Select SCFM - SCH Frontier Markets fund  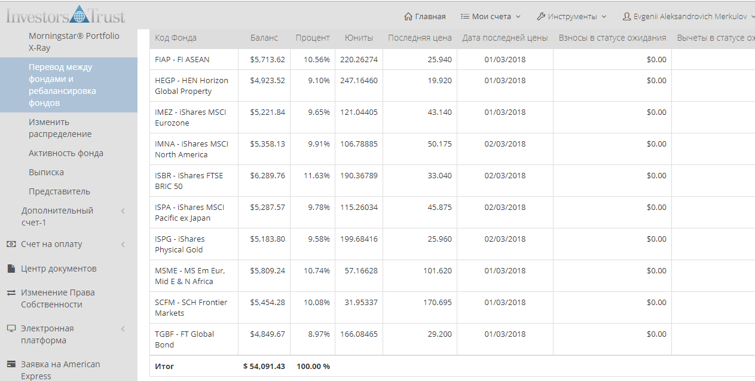[191, 307]
